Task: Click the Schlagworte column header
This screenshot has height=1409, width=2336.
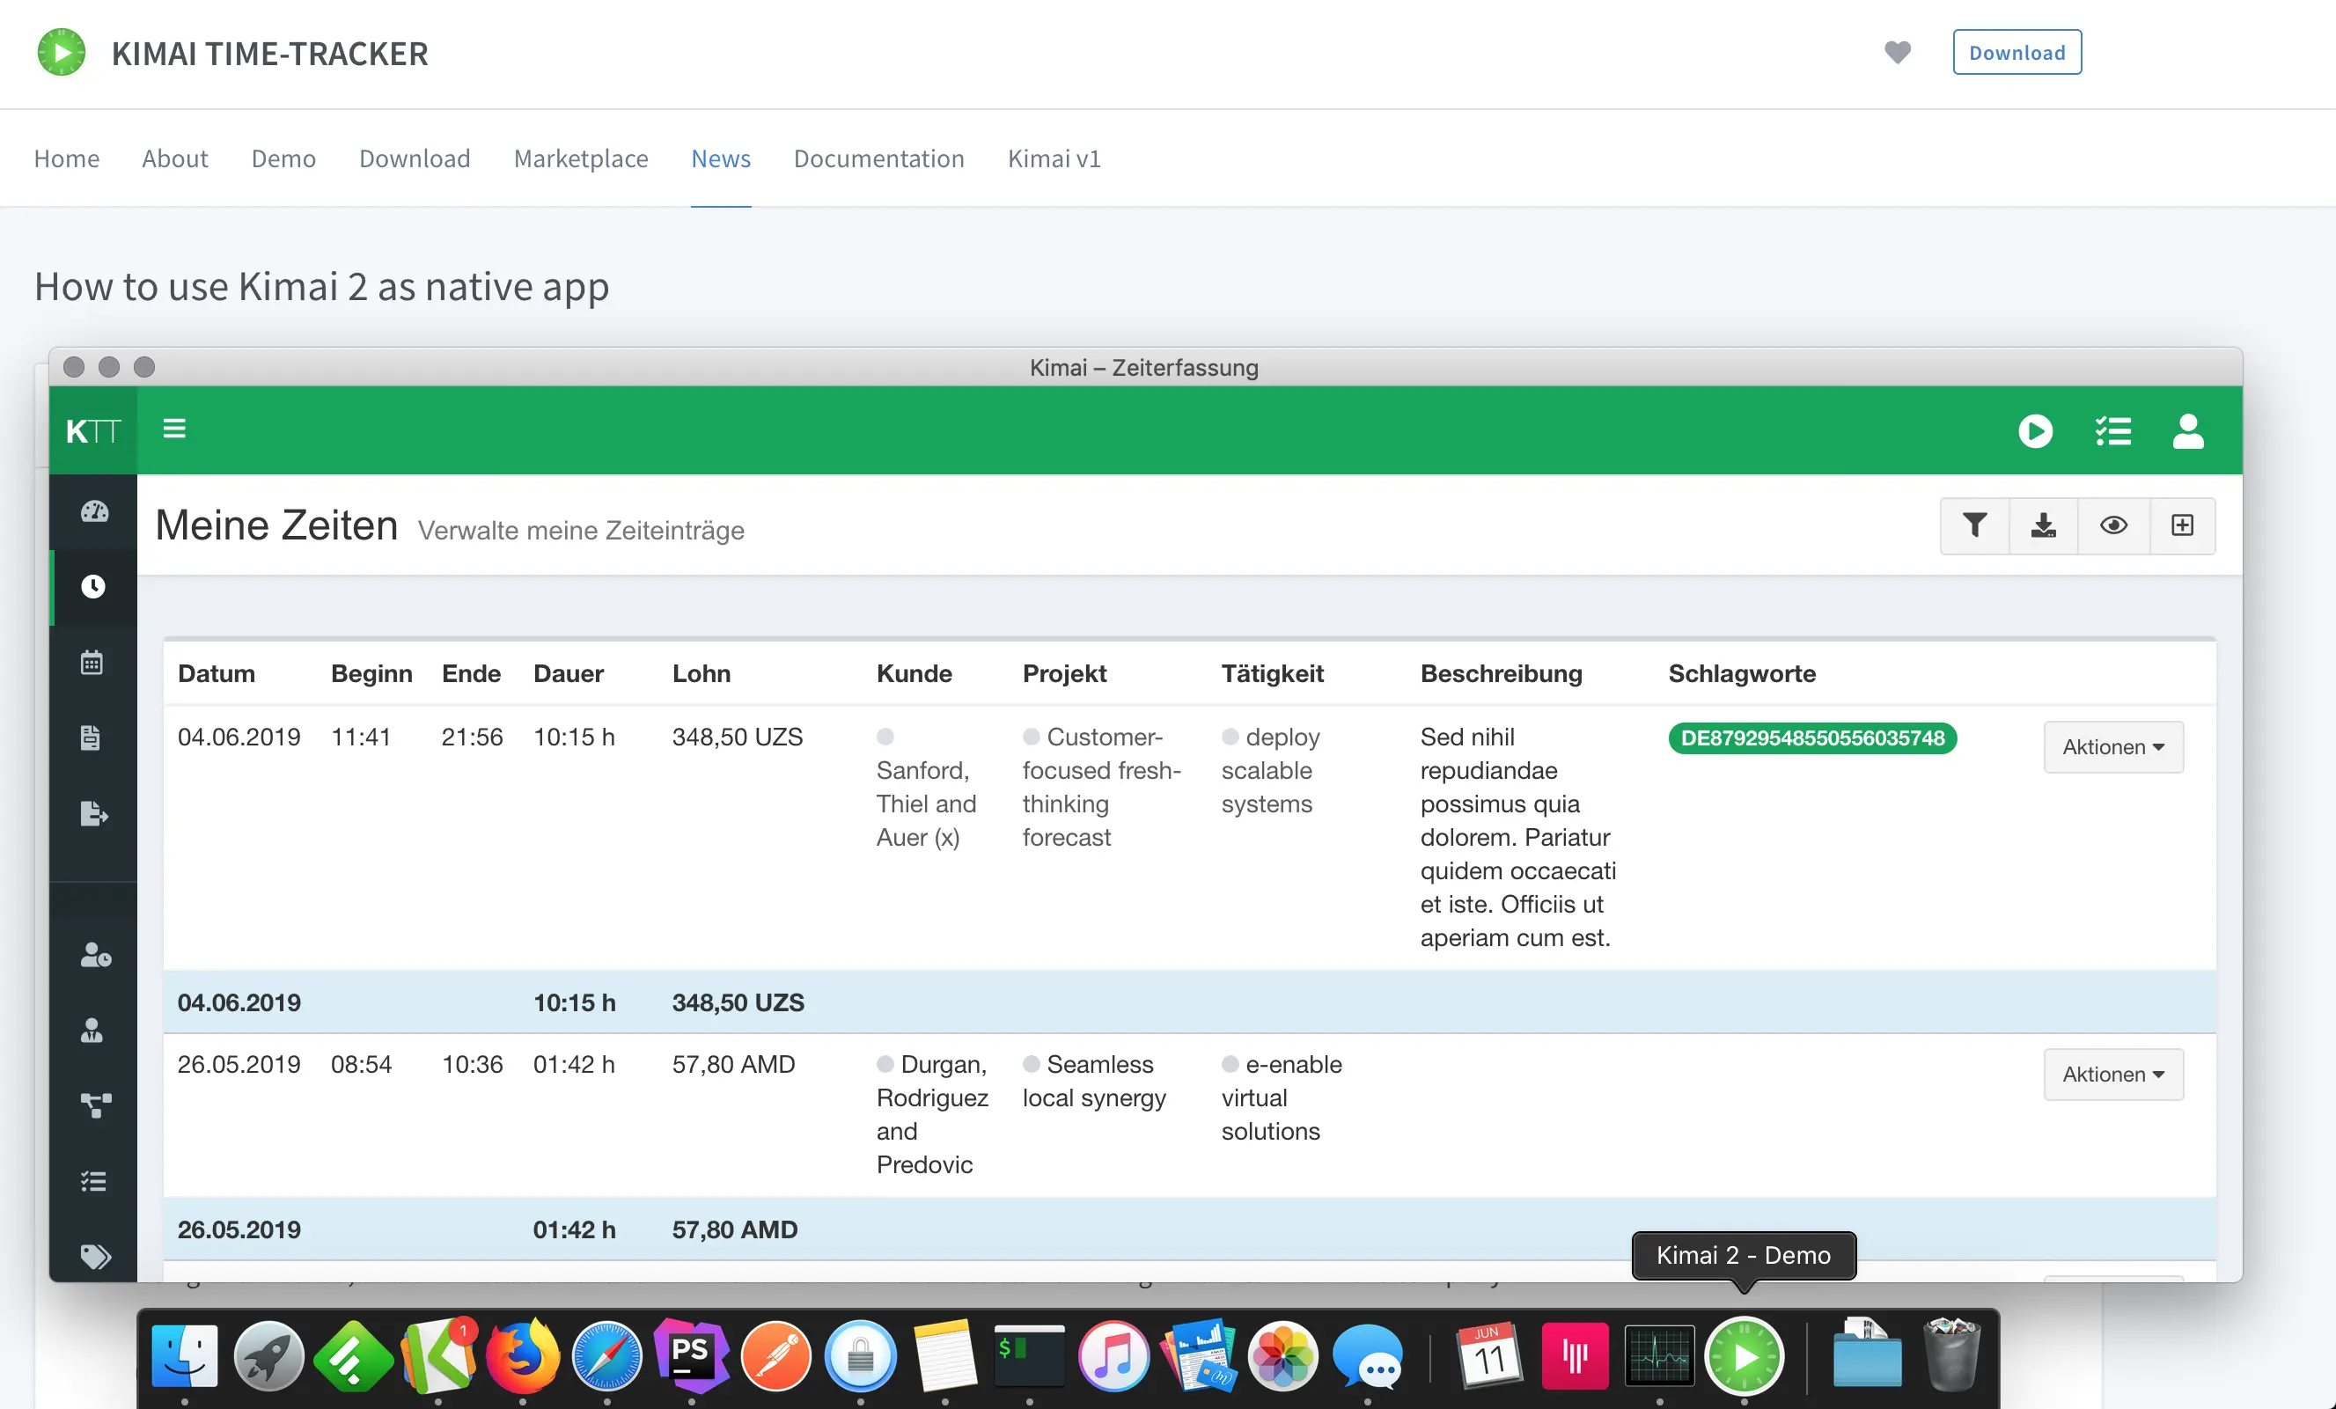Action: pyautogui.click(x=1742, y=673)
